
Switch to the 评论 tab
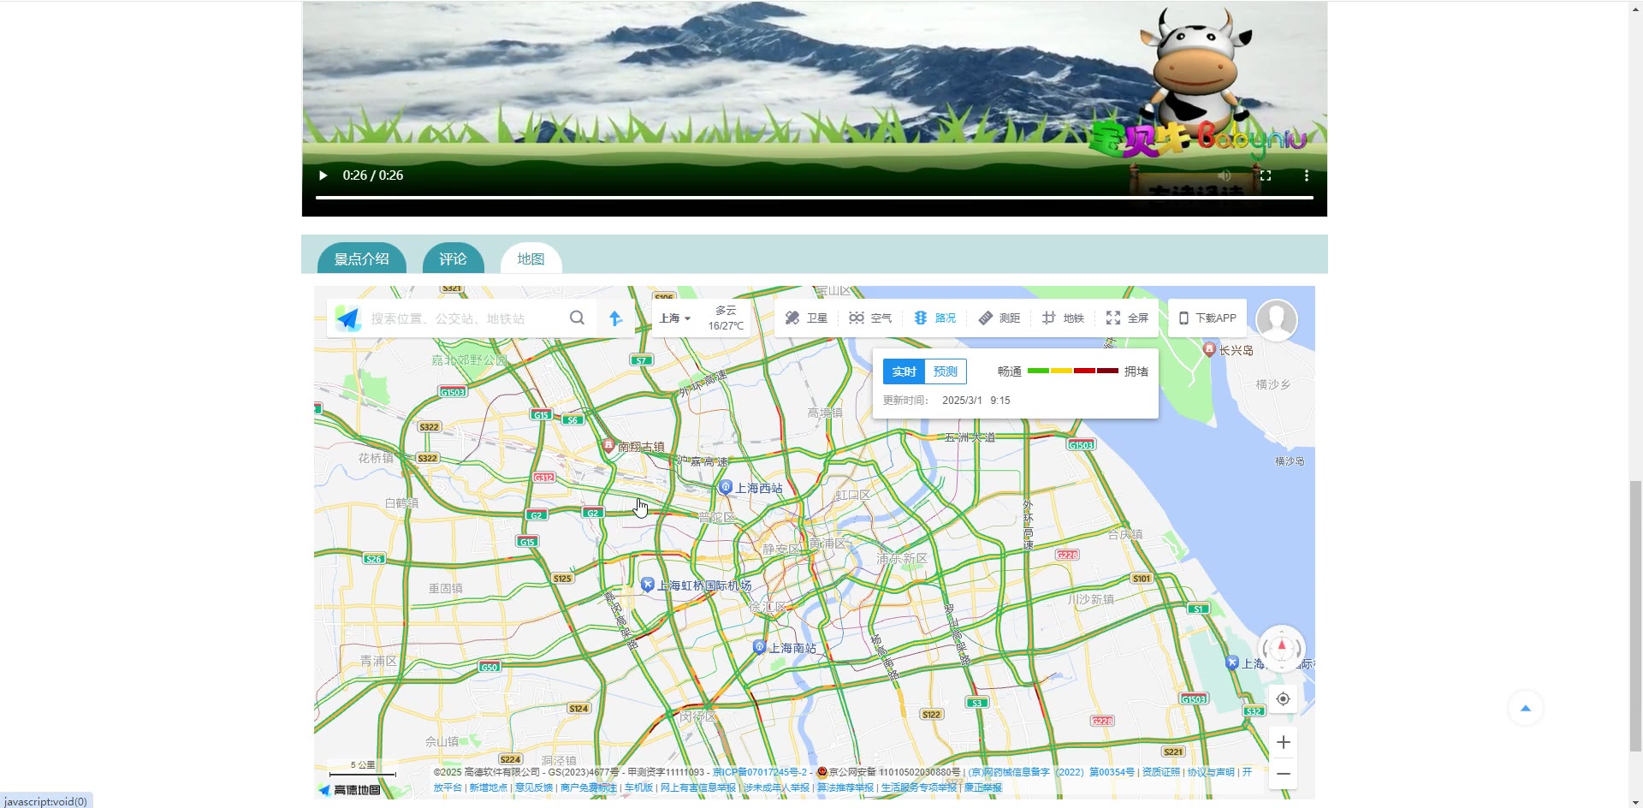click(x=454, y=258)
